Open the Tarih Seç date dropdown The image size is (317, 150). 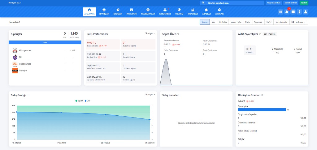tap(299, 22)
